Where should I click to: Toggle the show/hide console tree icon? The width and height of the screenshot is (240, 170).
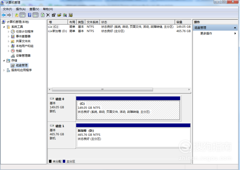point(23,15)
